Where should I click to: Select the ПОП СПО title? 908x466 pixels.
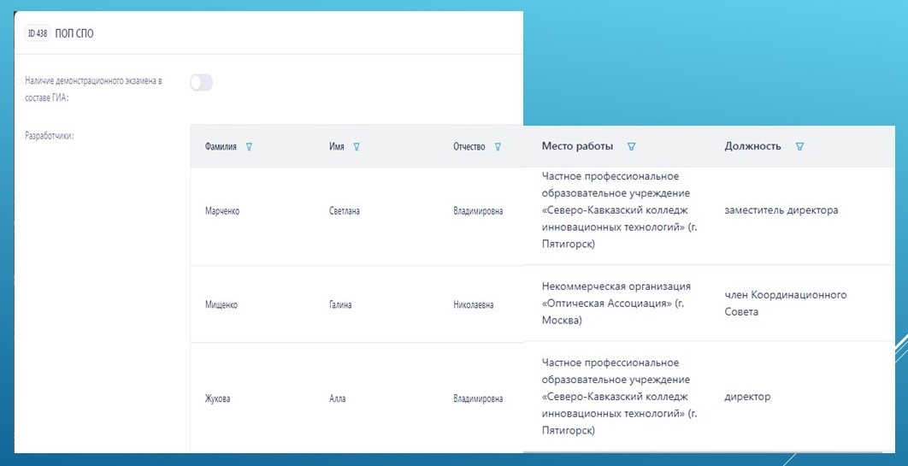74,33
